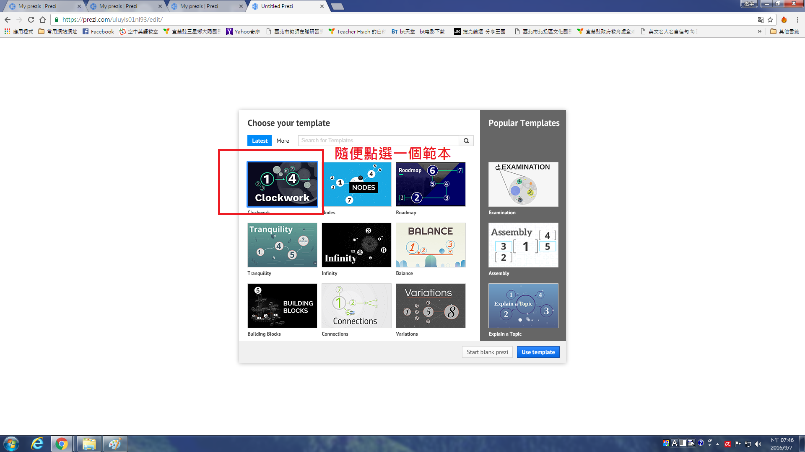805x452 pixels.
Task: Open the other bookmarks folder
Action: click(x=785, y=31)
